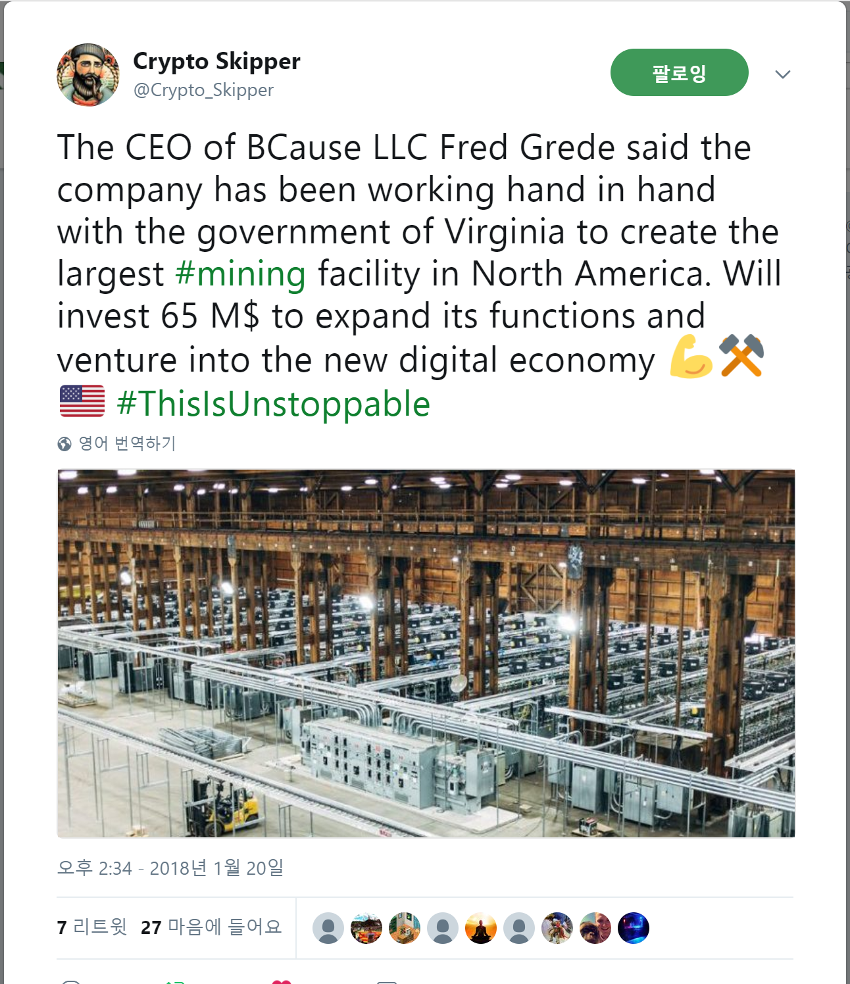This screenshot has width=850, height=984.
Task: Click the @Crypto_Skipper handle
Action: pos(203,90)
